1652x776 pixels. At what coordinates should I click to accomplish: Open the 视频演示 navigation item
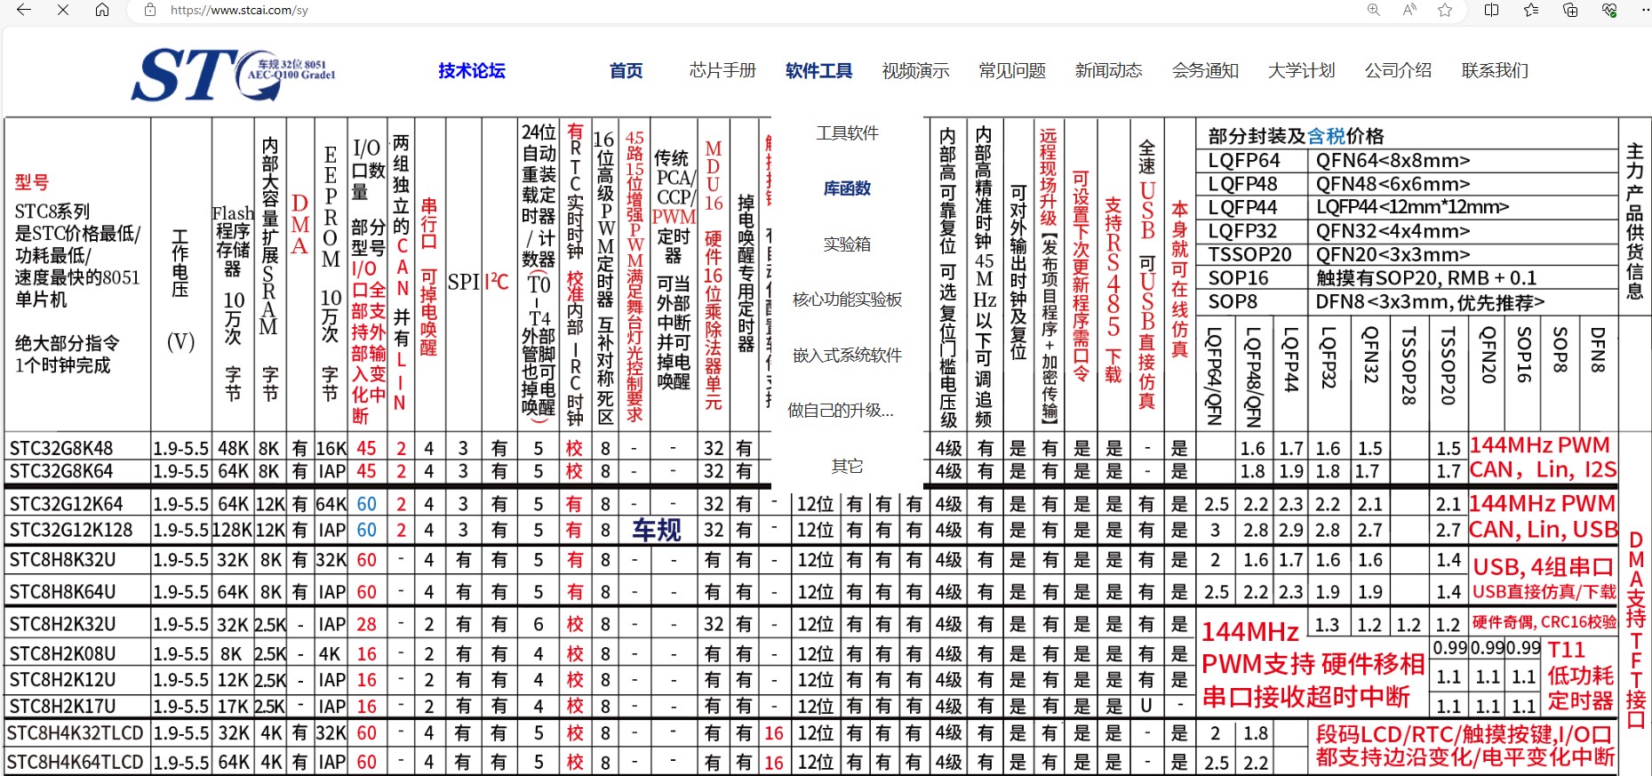pyautogui.click(x=915, y=70)
